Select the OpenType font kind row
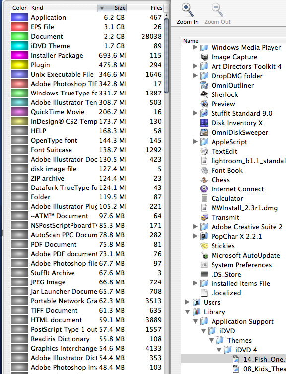The width and height of the screenshot is (286, 374). [x=87, y=140]
